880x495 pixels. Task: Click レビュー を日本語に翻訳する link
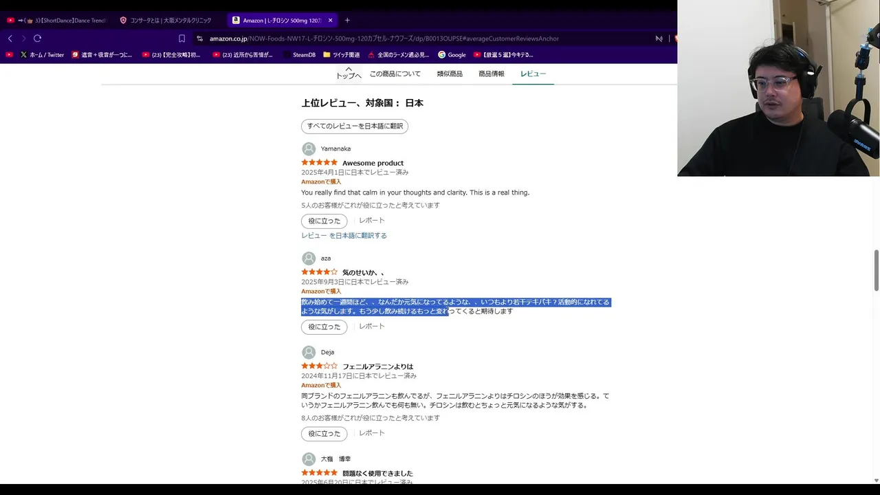coord(344,236)
